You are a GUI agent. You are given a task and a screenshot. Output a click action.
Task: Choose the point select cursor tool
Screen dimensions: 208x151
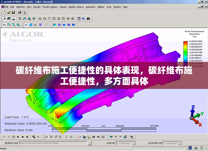pyautogui.click(x=4, y=25)
